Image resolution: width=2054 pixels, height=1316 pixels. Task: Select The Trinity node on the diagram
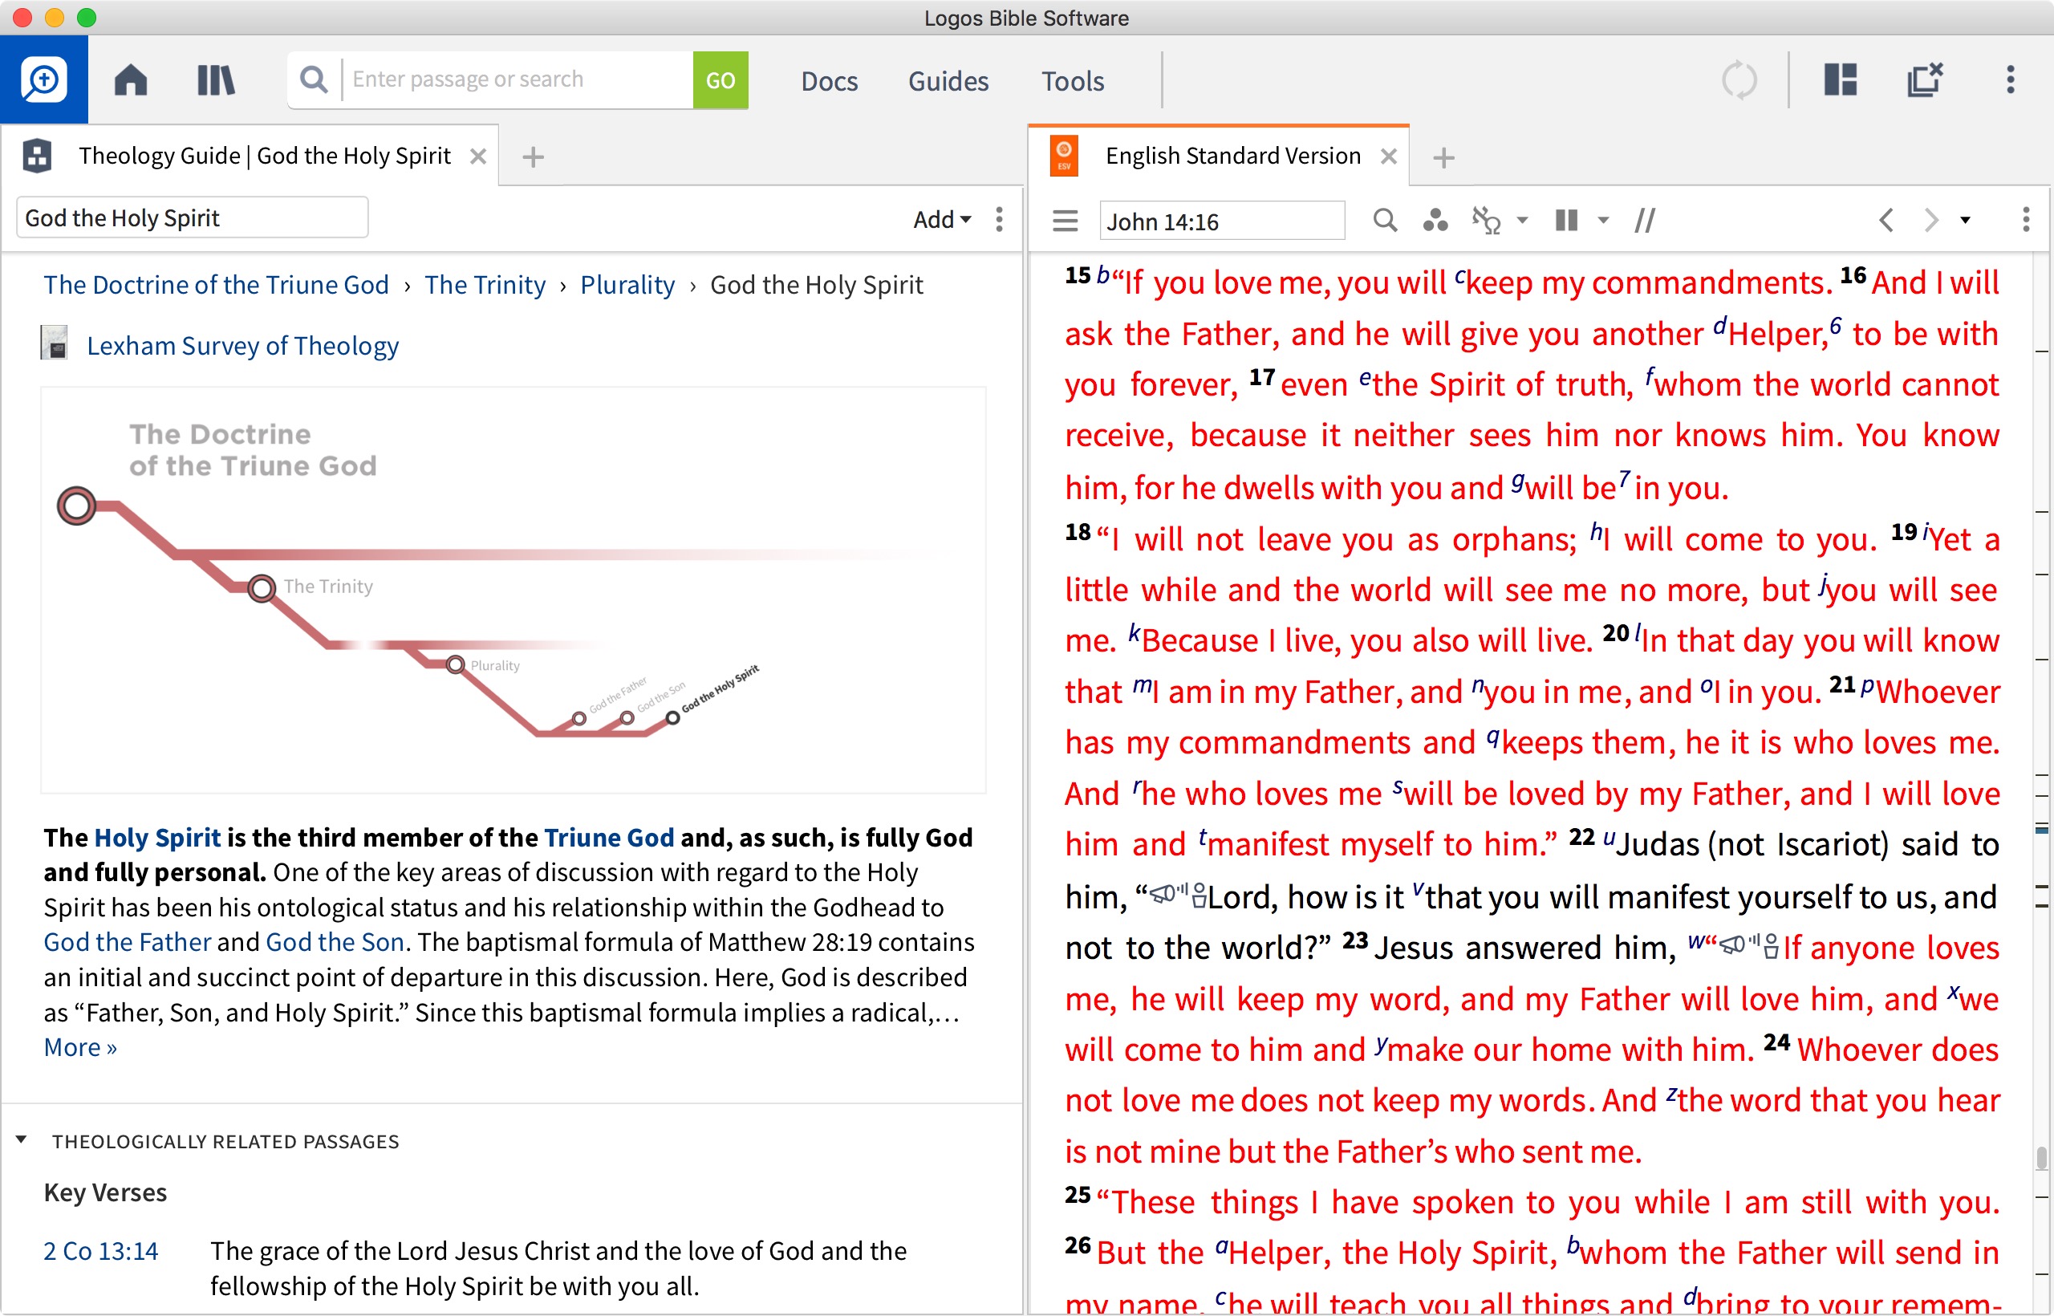click(x=262, y=588)
